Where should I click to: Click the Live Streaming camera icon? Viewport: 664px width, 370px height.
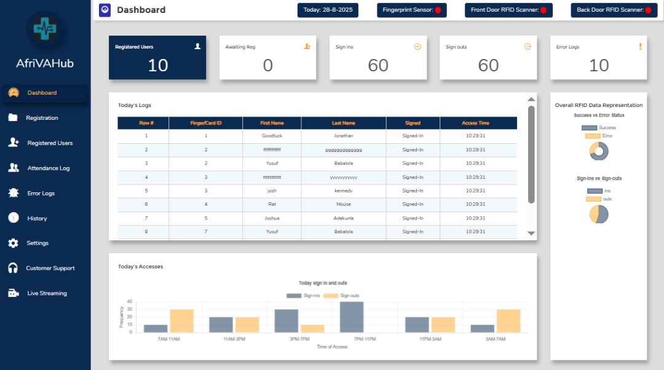tap(14, 293)
